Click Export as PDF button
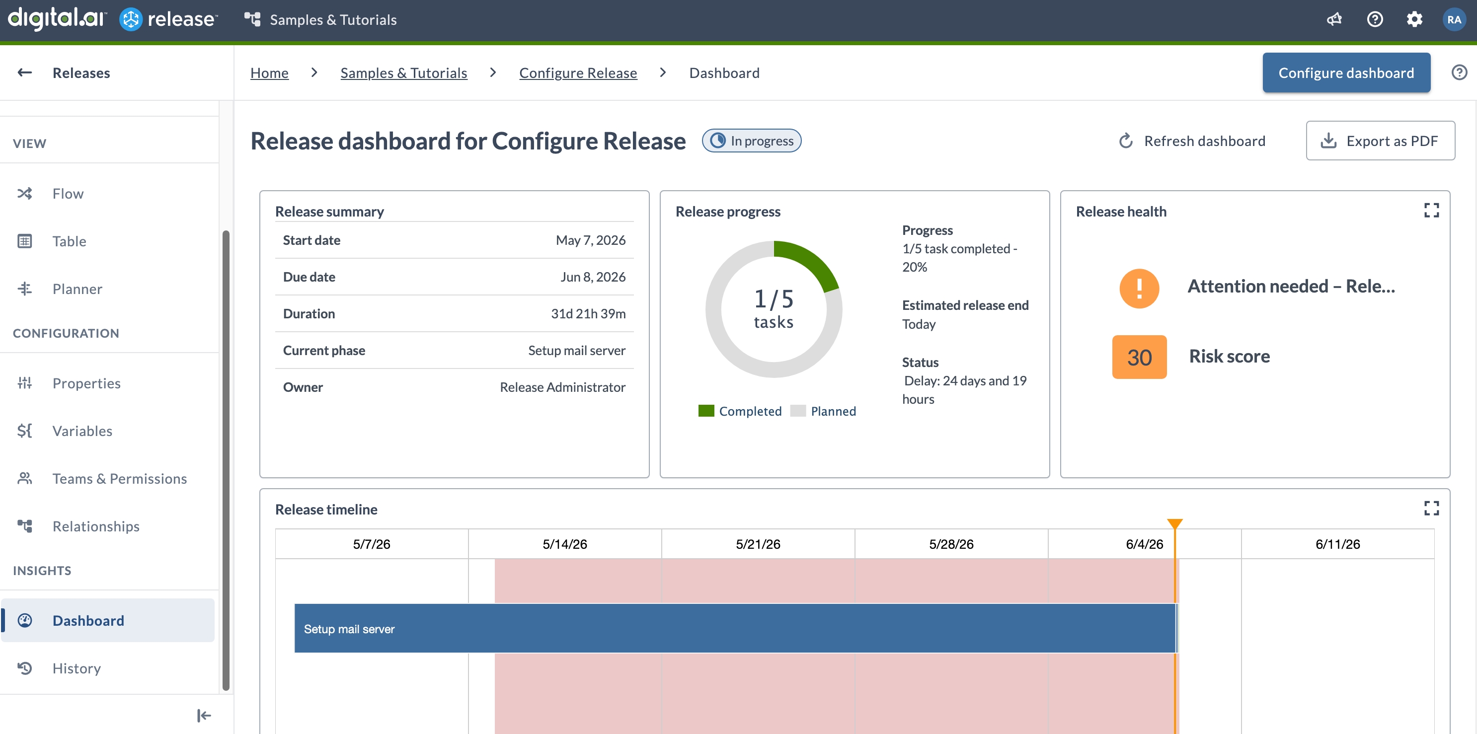Image resolution: width=1477 pixels, height=734 pixels. point(1380,141)
